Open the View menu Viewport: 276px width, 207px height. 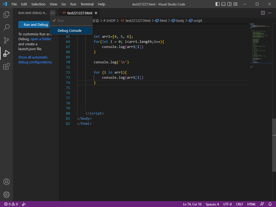click(x=53, y=4)
